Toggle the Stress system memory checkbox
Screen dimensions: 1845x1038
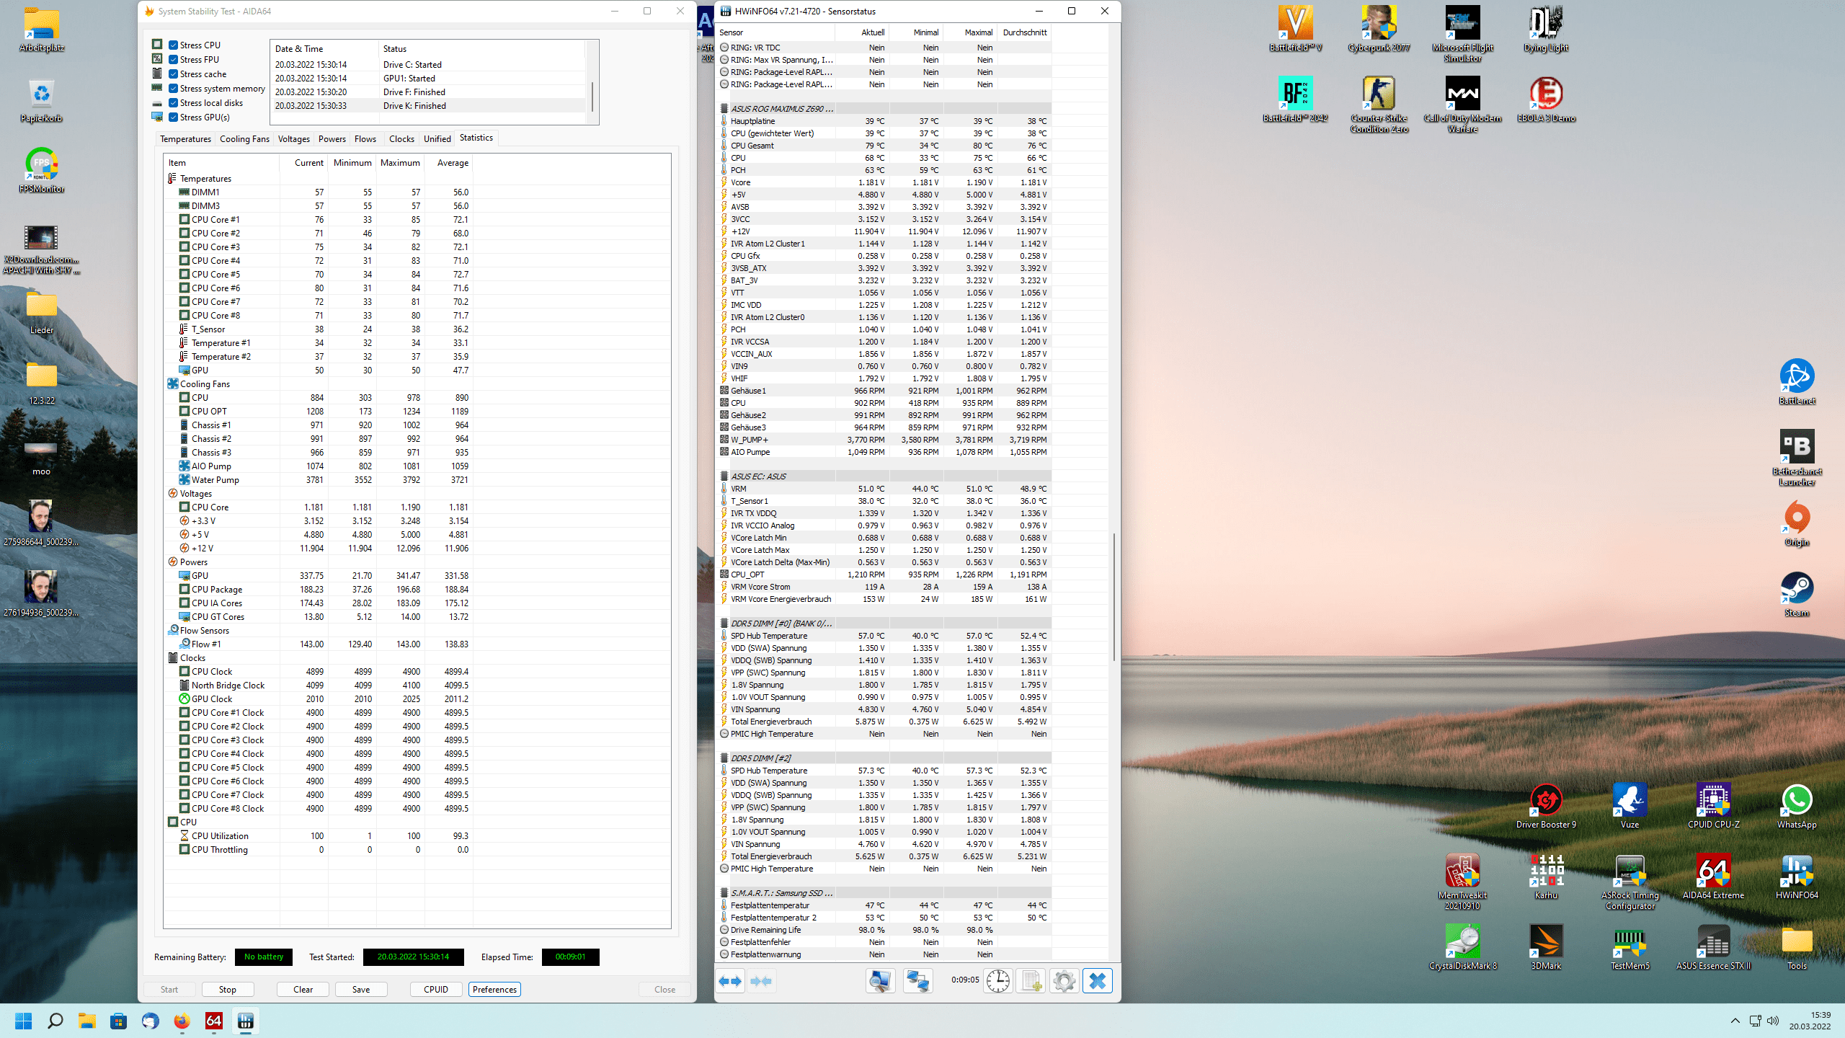[x=173, y=88]
